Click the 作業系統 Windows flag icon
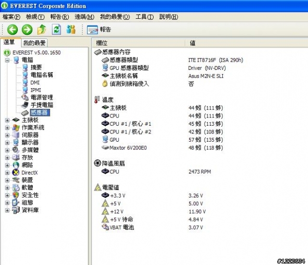 (16, 128)
